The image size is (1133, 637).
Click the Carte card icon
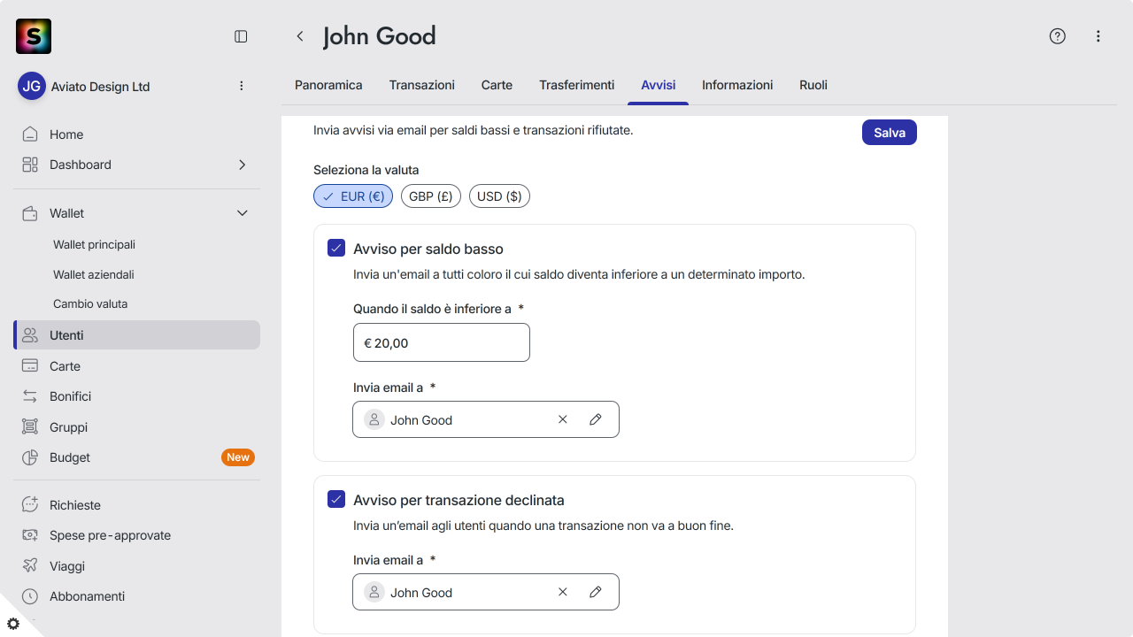pyautogui.click(x=30, y=366)
